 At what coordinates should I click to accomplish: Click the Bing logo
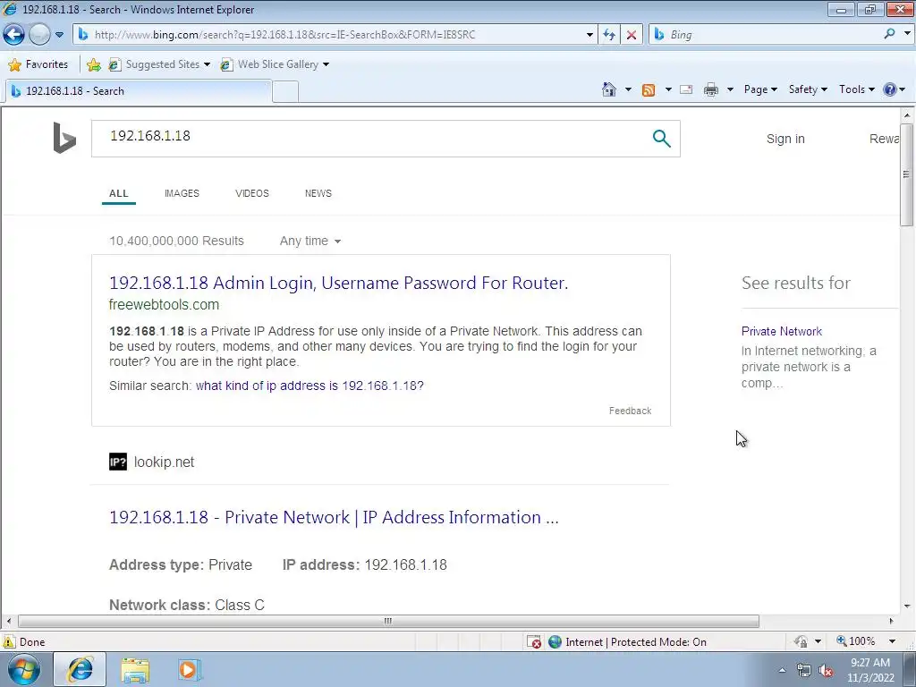click(64, 138)
